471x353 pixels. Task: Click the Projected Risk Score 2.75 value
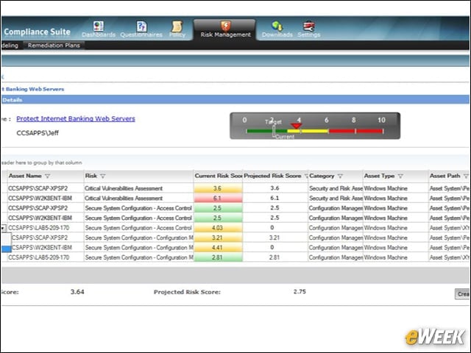[x=300, y=292]
